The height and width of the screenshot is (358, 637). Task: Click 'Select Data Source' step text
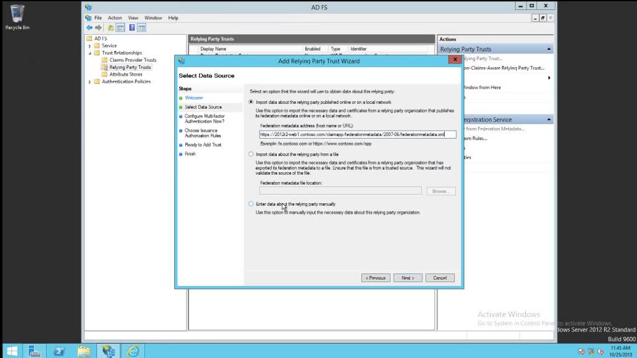click(x=203, y=107)
